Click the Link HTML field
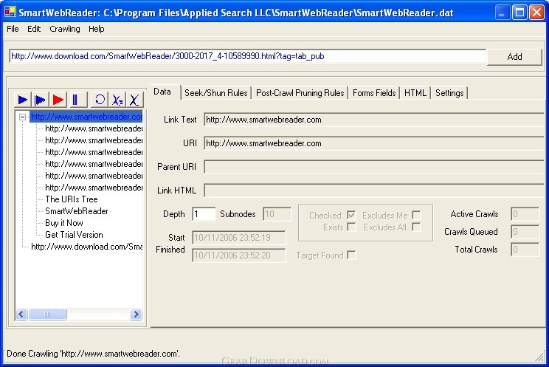 point(373,191)
